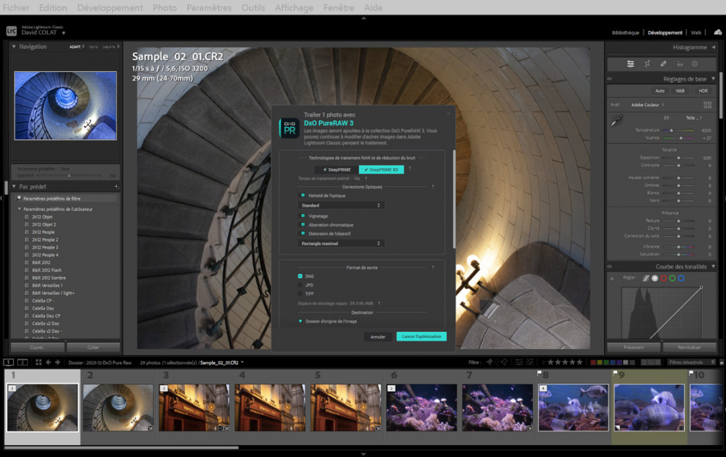Add a new preset with plus icon
Viewport: 726px width, 457px height.
pos(116,187)
